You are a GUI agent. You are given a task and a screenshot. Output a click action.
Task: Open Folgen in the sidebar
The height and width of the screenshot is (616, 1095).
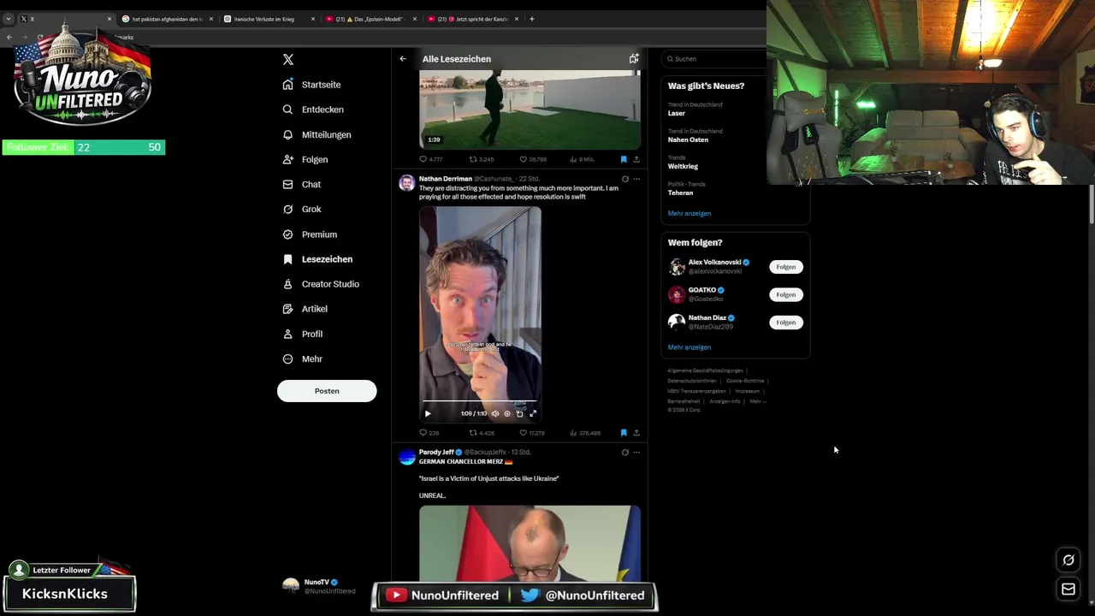tap(305, 159)
